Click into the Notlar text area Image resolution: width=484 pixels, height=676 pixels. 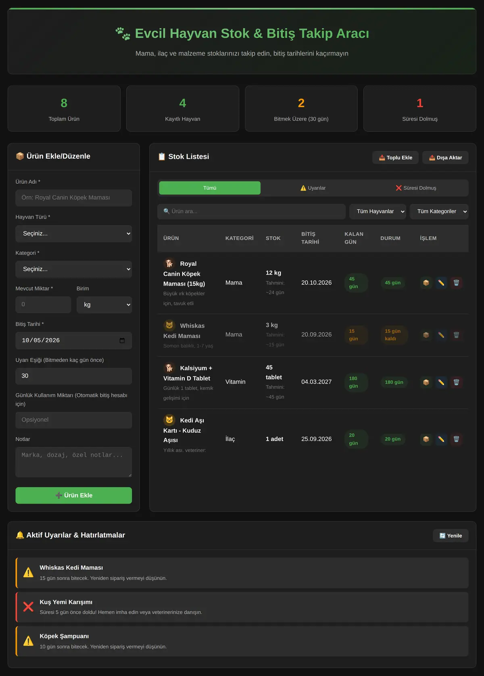coord(74,462)
